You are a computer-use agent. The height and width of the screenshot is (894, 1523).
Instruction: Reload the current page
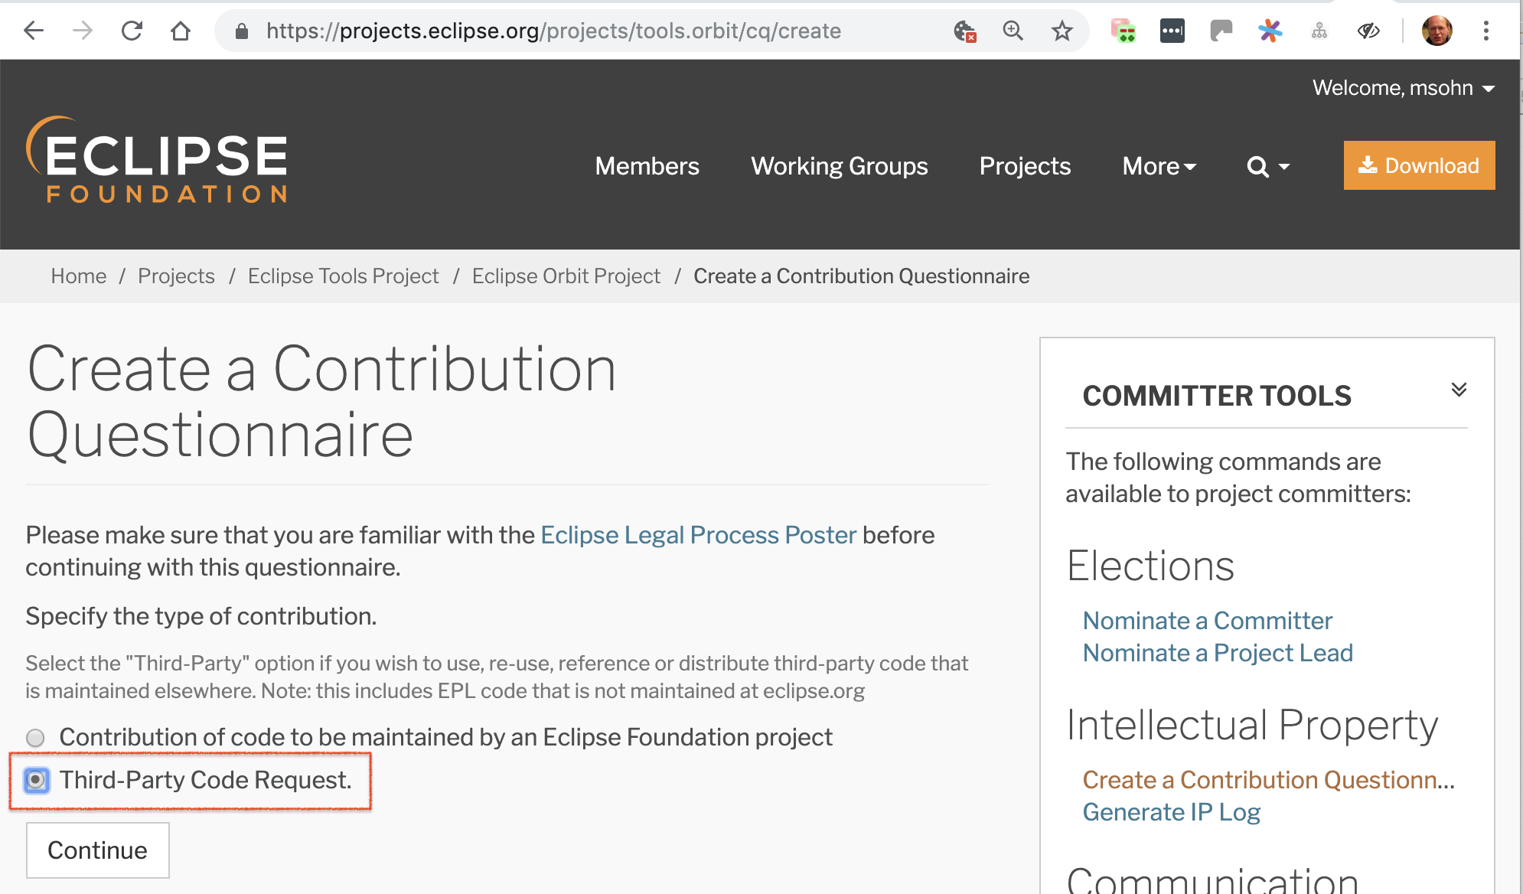coord(132,31)
